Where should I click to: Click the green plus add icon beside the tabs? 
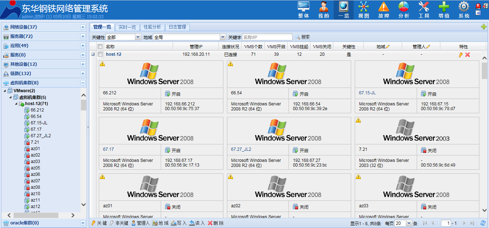pyautogui.click(x=484, y=27)
